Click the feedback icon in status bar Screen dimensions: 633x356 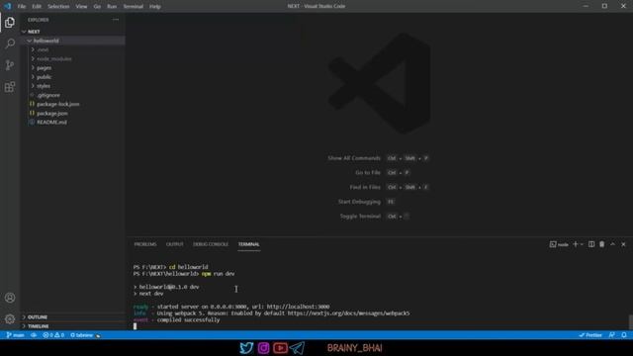click(x=612, y=335)
